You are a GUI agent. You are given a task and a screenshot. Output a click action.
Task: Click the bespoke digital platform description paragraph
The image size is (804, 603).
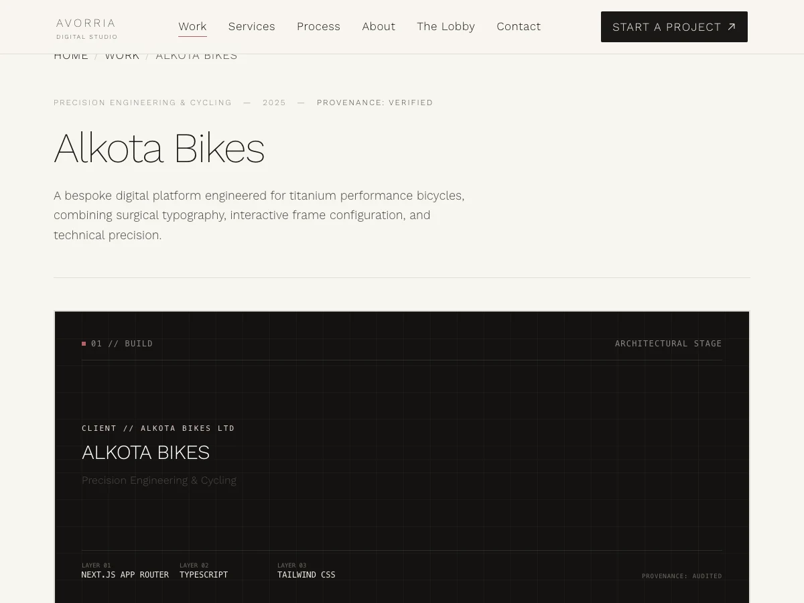(x=259, y=215)
